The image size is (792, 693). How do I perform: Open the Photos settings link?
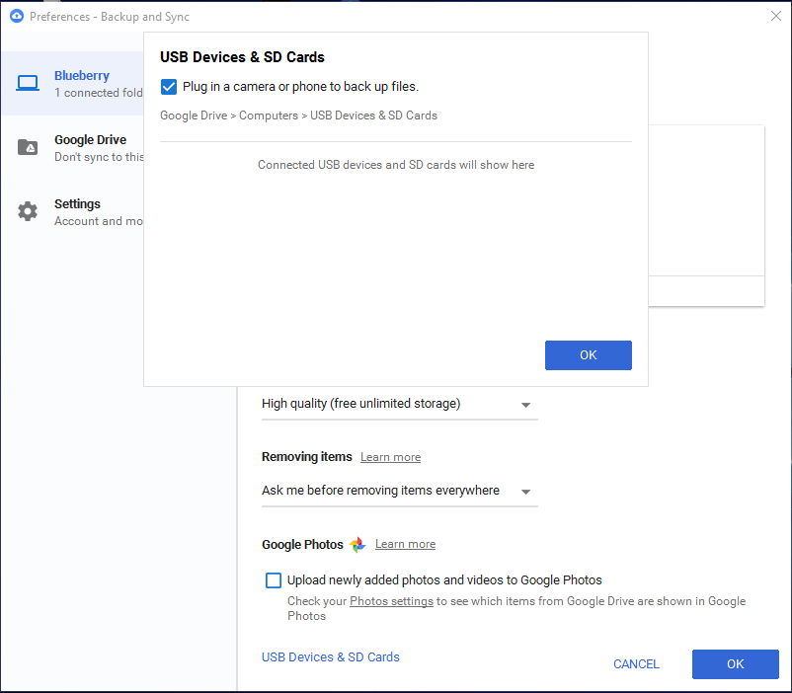(x=391, y=601)
